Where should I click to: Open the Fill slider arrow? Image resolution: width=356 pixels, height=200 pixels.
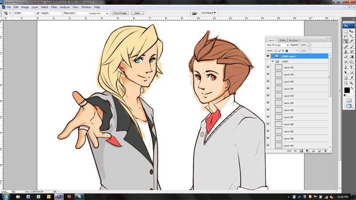pos(309,51)
